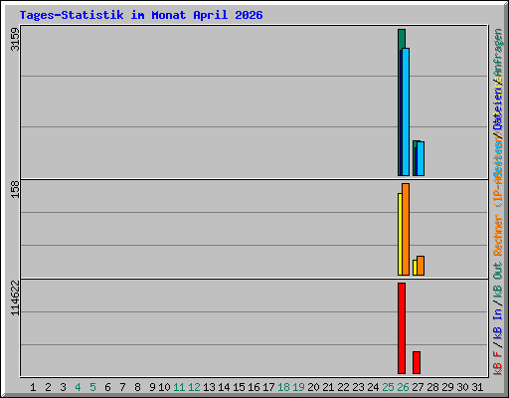Viewport: 509px width, 398px height.
Task: Click day label 21 on the x-axis
Action: click(328, 387)
